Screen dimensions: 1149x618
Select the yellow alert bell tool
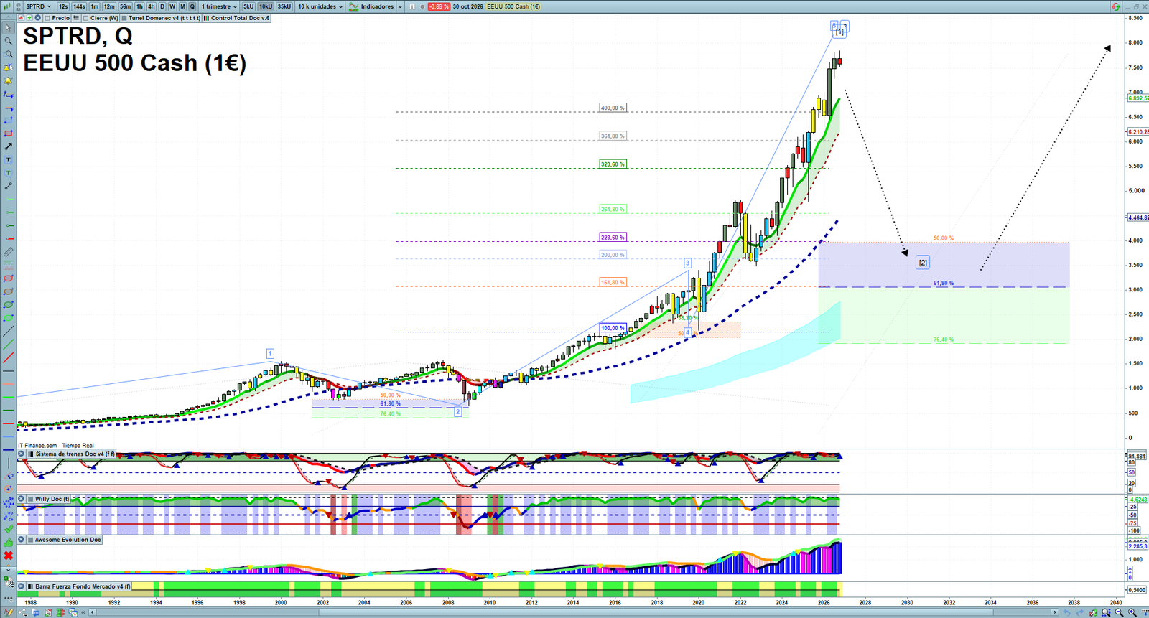click(x=9, y=80)
